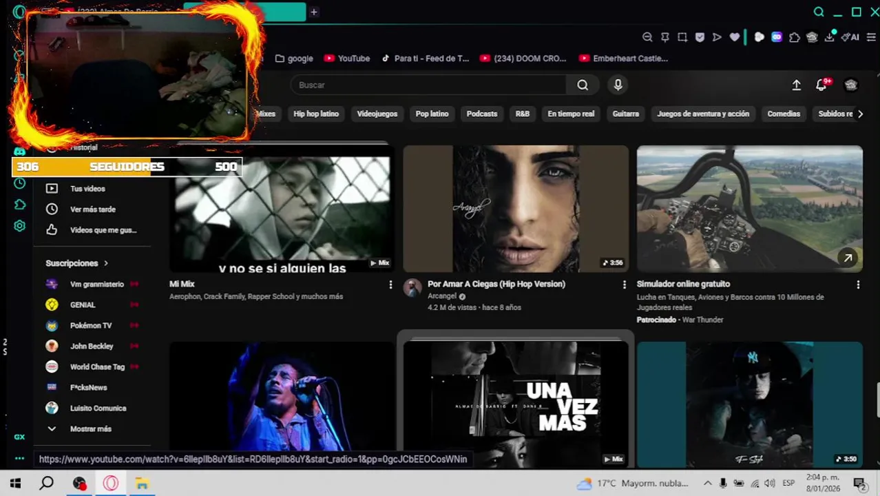Open Easy Setup sliders icon
The height and width of the screenshot is (496, 880).
871,37
